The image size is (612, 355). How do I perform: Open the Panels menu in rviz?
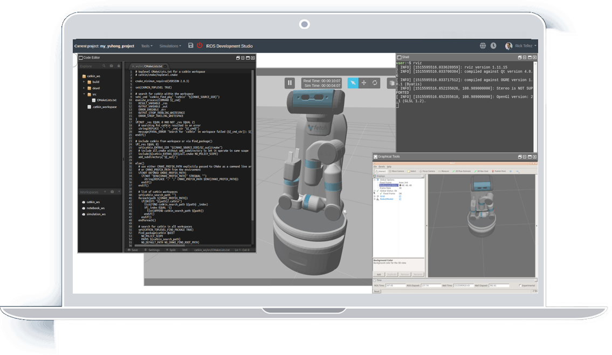382,166
